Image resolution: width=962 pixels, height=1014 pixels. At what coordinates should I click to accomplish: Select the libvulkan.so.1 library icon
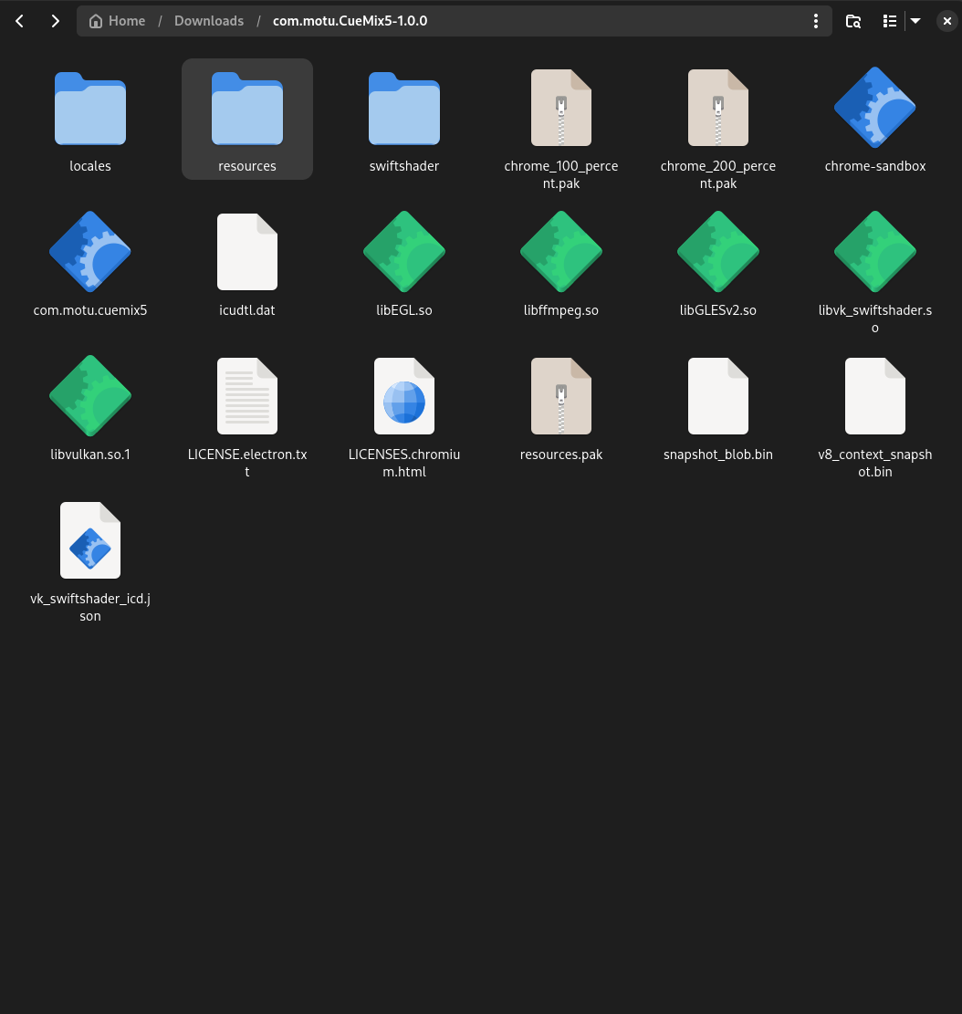(x=89, y=396)
